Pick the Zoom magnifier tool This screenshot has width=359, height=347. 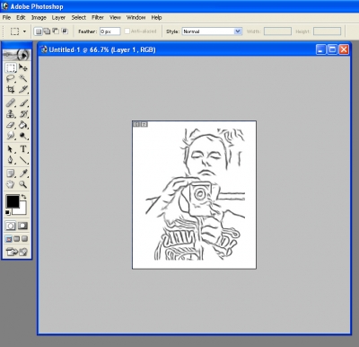point(23,184)
